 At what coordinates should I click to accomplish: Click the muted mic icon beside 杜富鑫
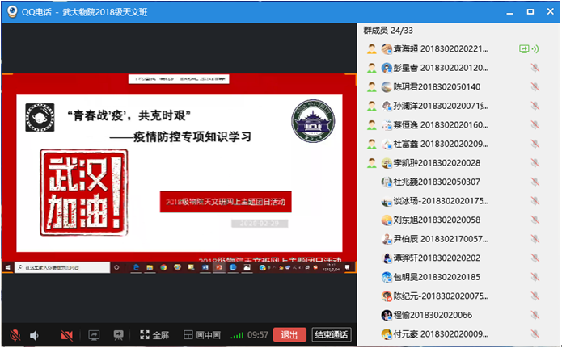(535, 144)
